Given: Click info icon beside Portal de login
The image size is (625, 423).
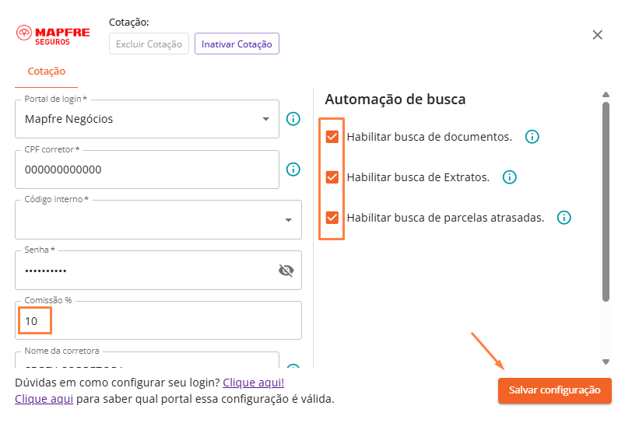Looking at the screenshot, I should [293, 119].
